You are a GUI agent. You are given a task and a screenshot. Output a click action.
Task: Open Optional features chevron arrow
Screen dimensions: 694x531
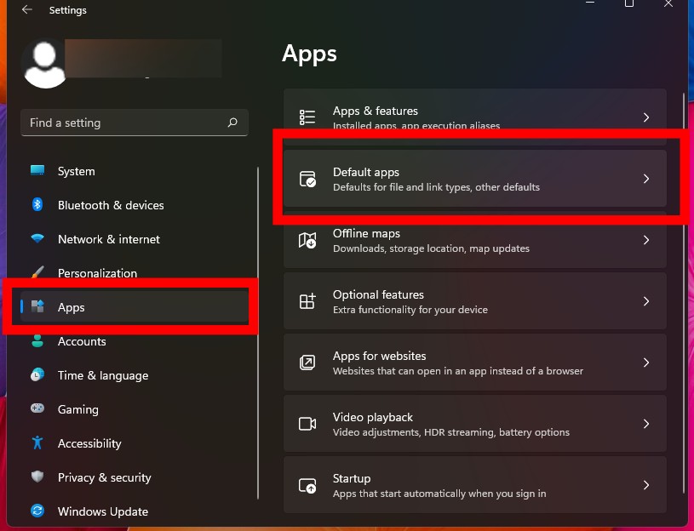646,301
